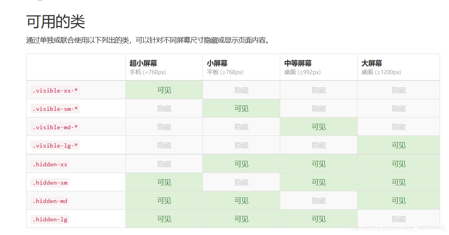Click .hidden-md 超小屏幕 可见 cell
Screen dimensions: 449x235
coord(164,200)
